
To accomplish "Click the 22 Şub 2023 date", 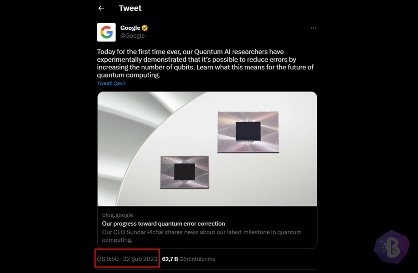I will pyautogui.click(x=140, y=259).
